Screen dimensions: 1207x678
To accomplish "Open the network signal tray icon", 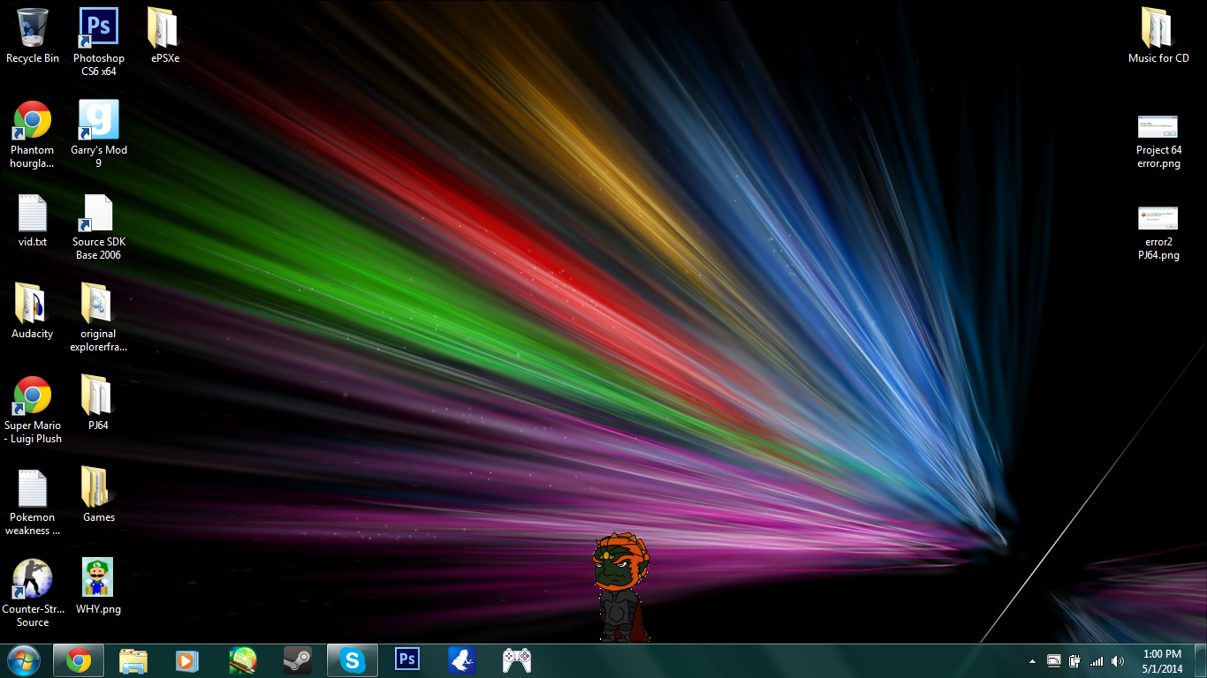I will pyautogui.click(x=1097, y=661).
